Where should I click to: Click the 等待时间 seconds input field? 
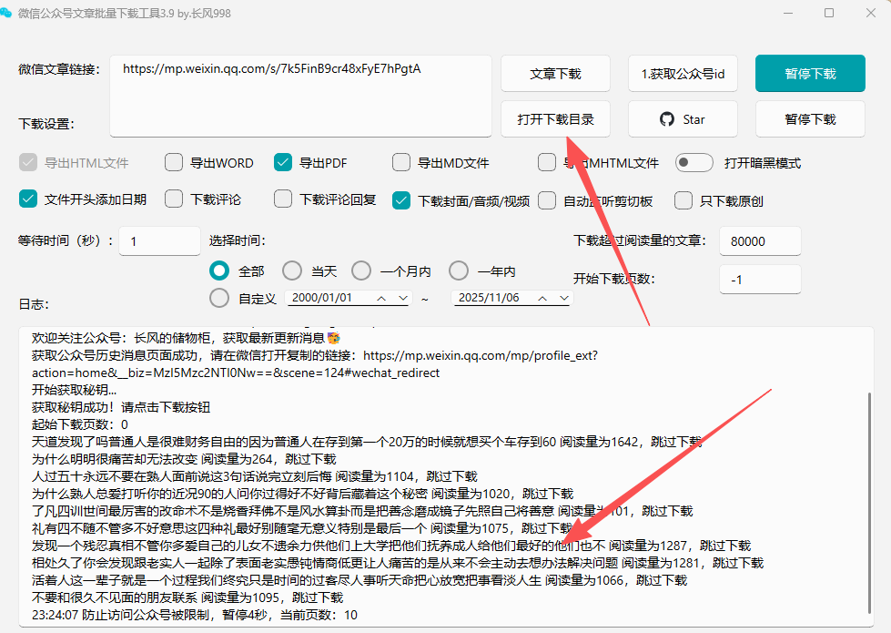(159, 241)
